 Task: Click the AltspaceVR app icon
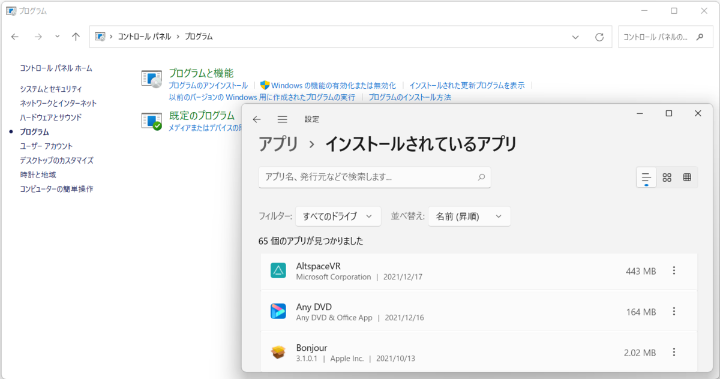point(278,271)
